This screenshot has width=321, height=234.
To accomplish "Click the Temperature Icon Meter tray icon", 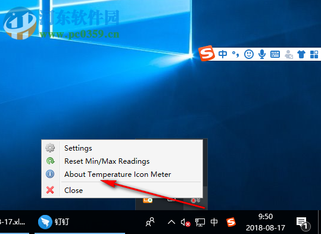I will [x=195, y=200].
